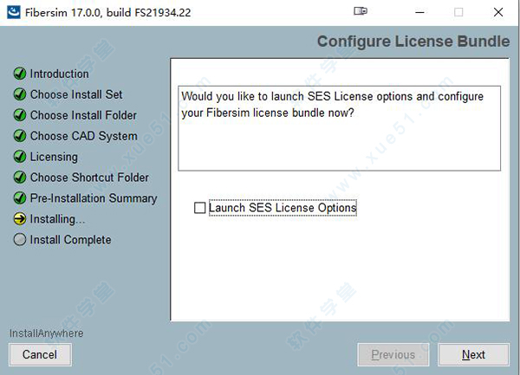Minimize the Fibersim installer window
Viewport: 520px width, 375px height.
point(419,12)
